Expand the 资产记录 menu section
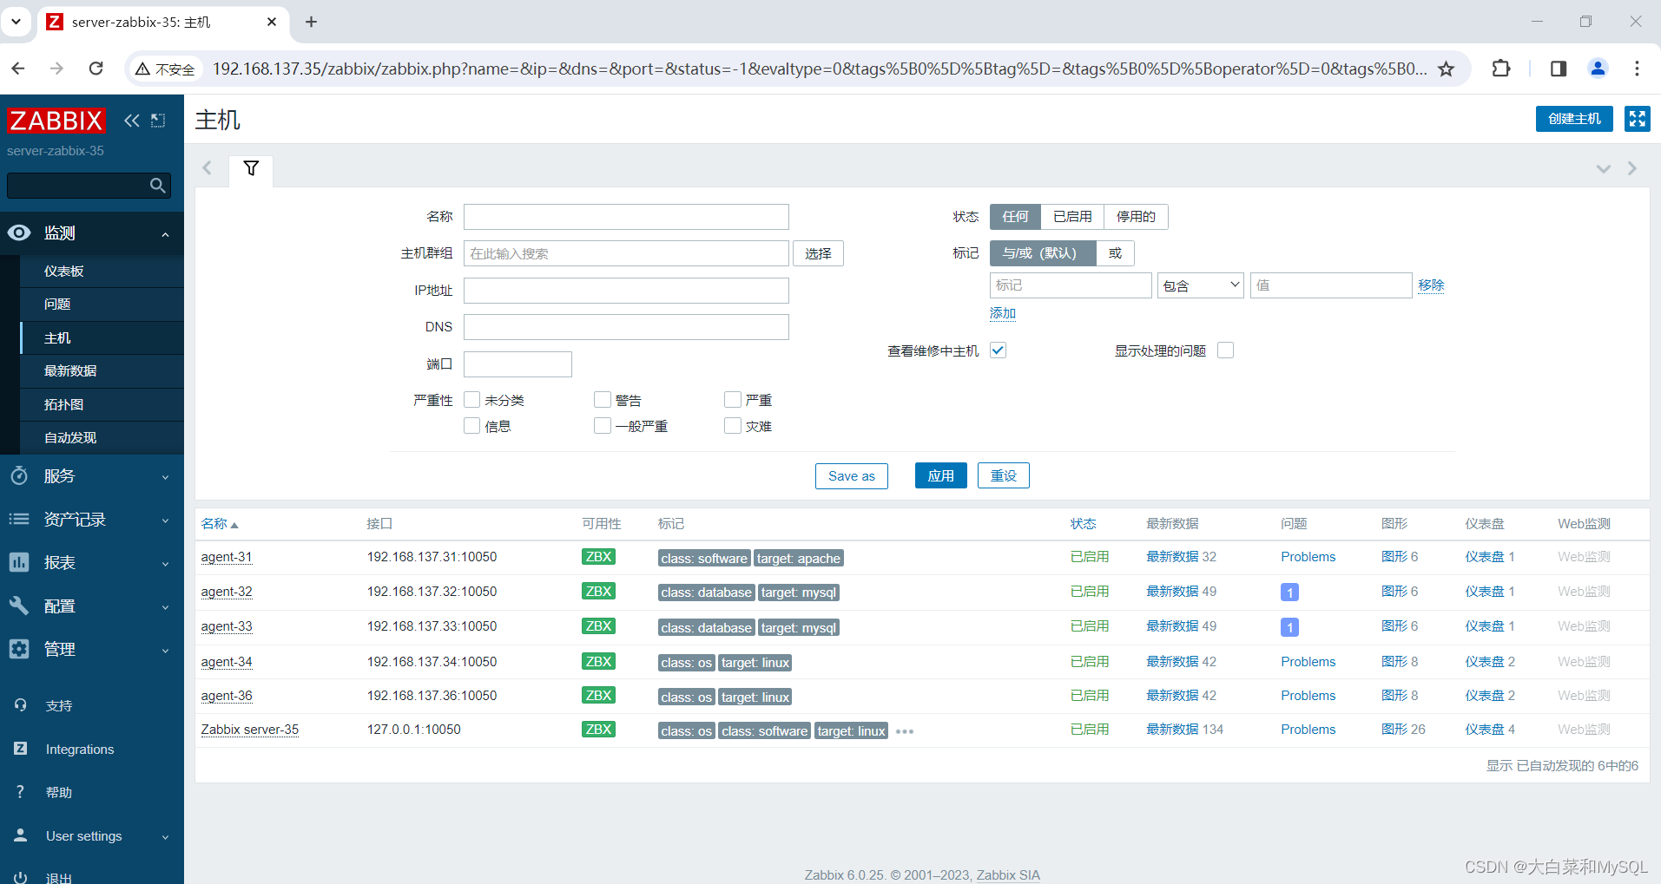Viewport: 1661px width, 884px height. [x=165, y=520]
